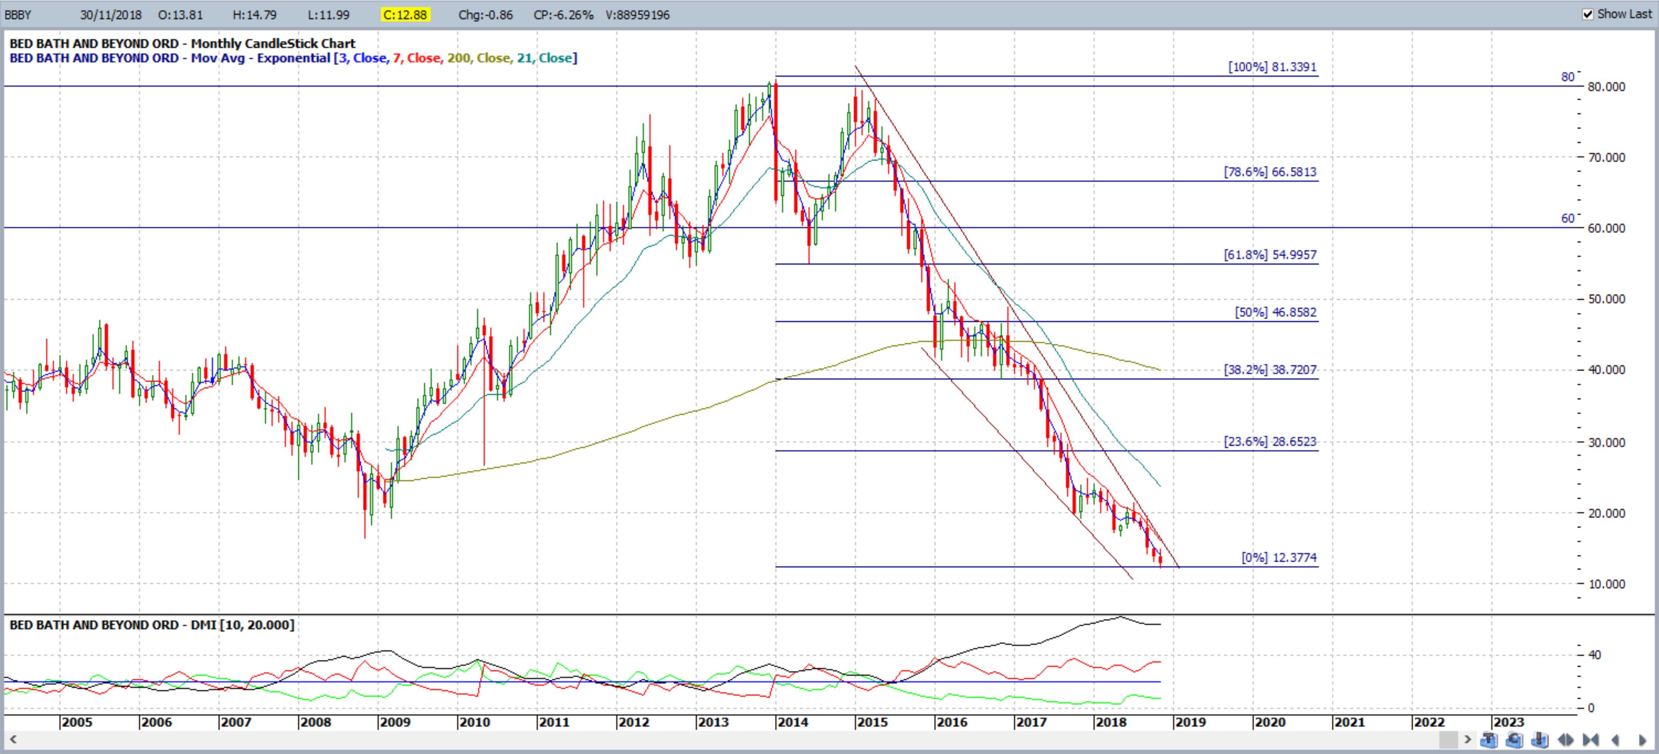This screenshot has height=754, width=1659.
Task: Click the exclamation mark alert icon
Action: (1540, 739)
